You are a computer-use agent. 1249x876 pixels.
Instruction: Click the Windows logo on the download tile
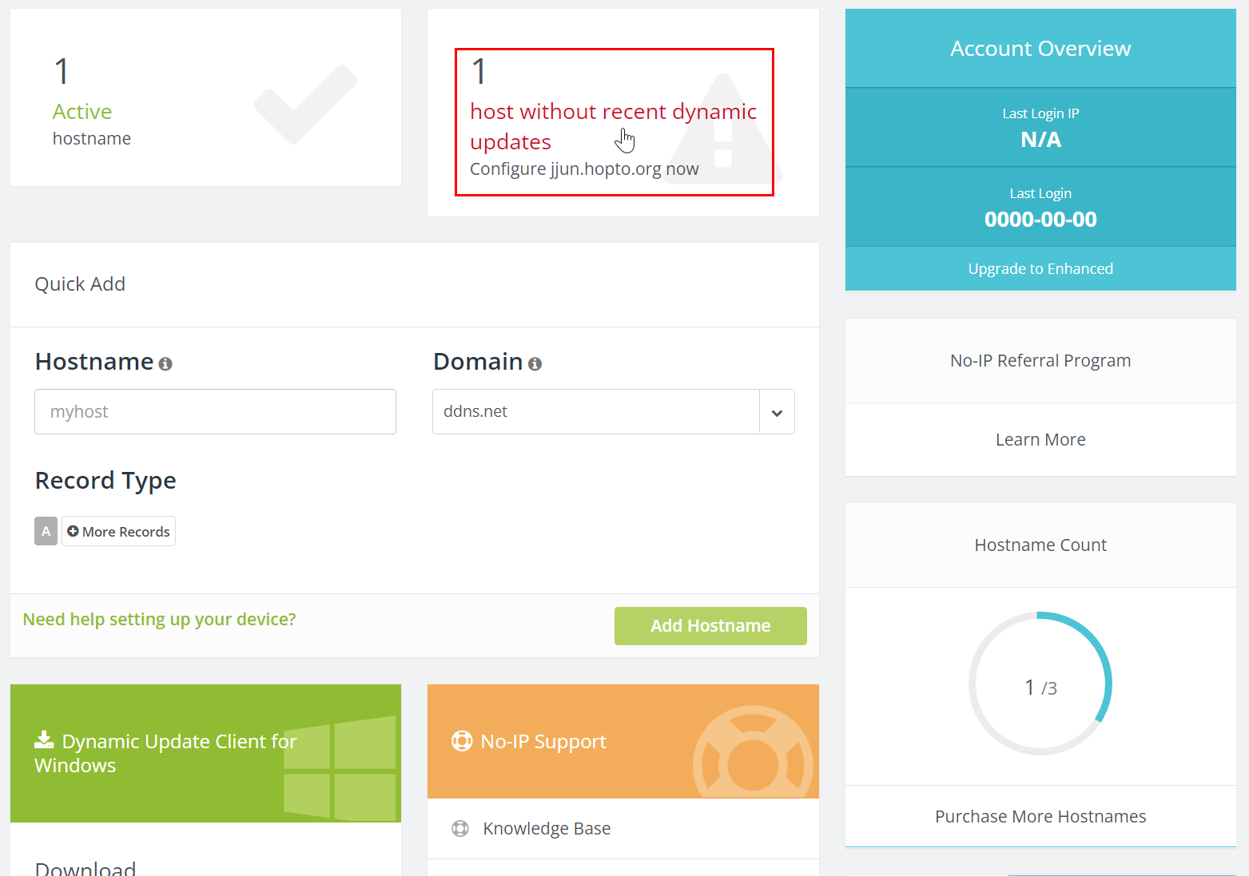pyautogui.click(x=340, y=767)
